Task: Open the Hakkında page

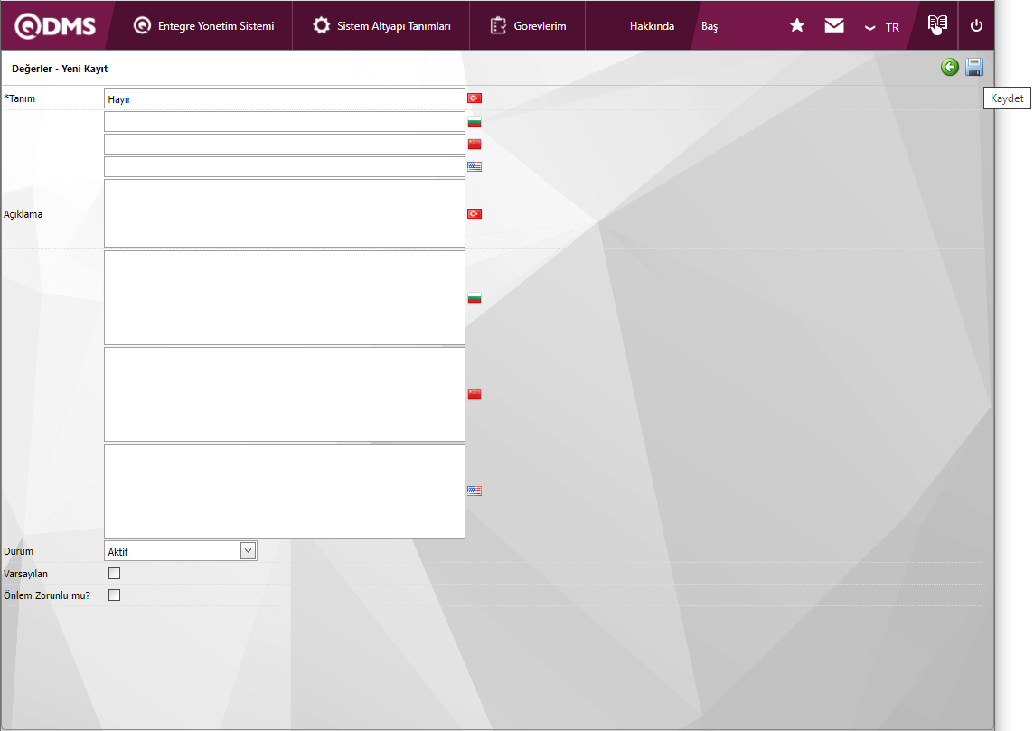Action: coord(652,26)
